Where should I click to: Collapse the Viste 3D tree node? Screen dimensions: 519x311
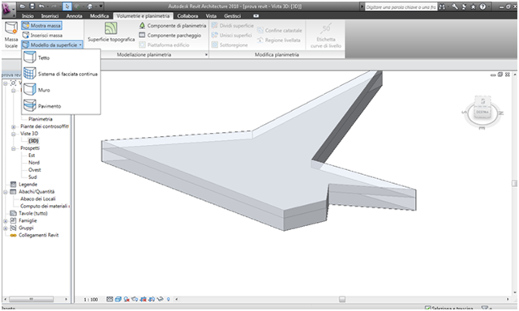14,134
